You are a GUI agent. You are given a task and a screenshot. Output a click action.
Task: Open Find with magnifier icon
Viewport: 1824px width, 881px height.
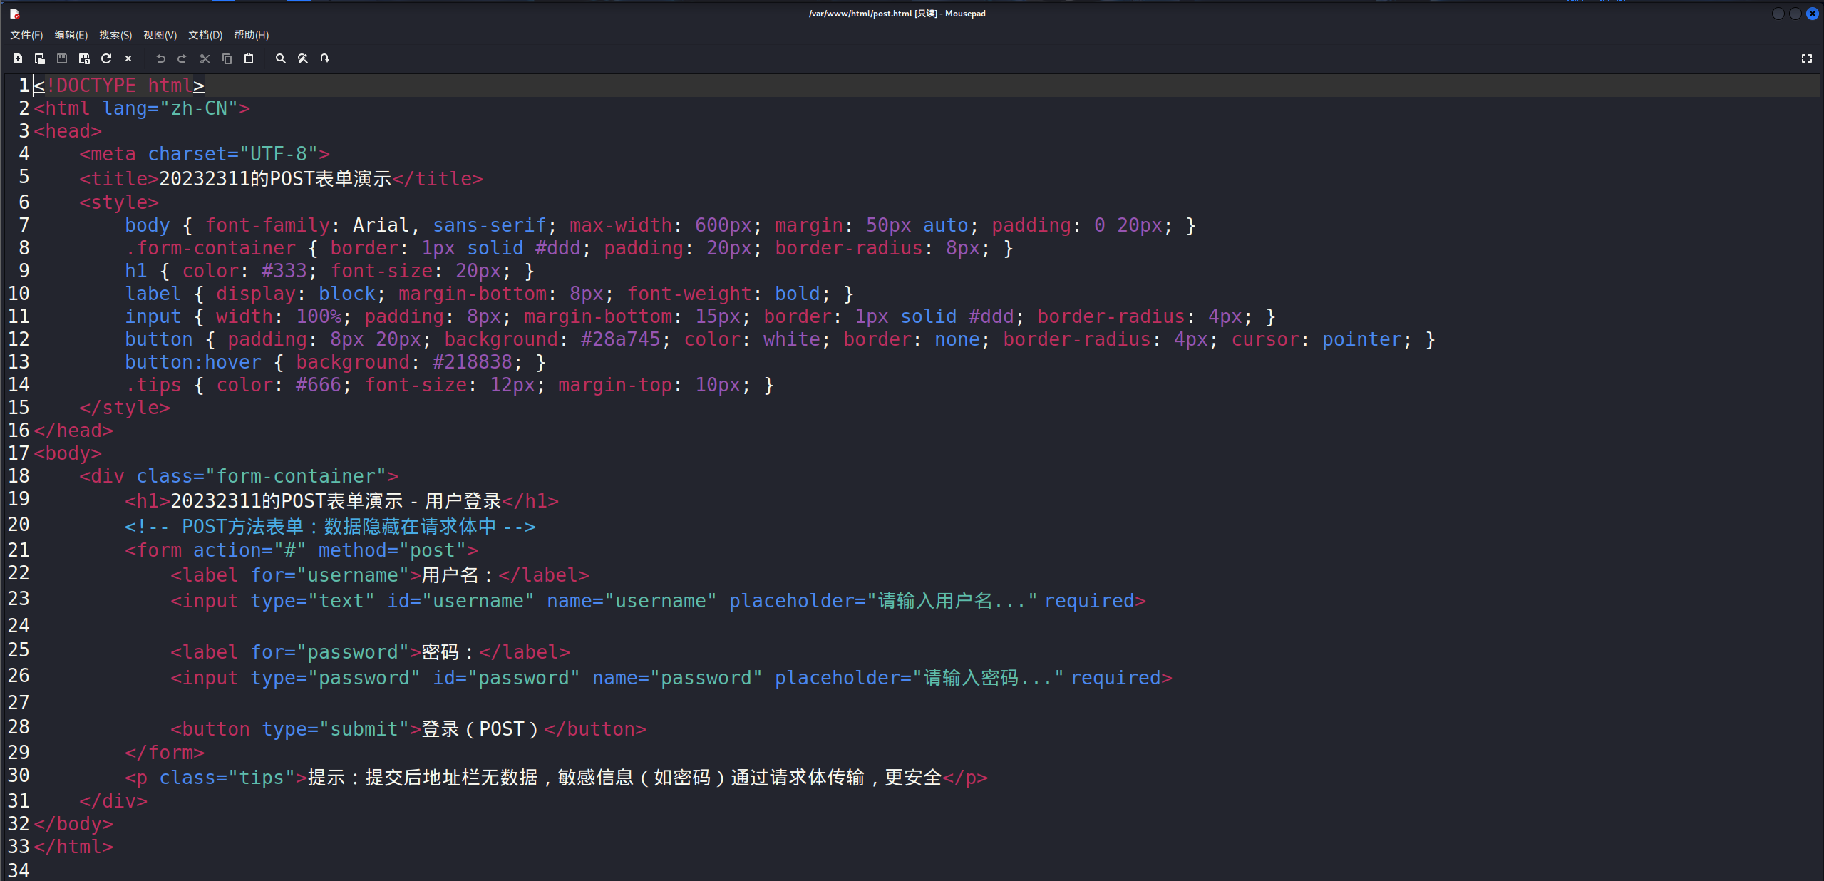[281, 58]
